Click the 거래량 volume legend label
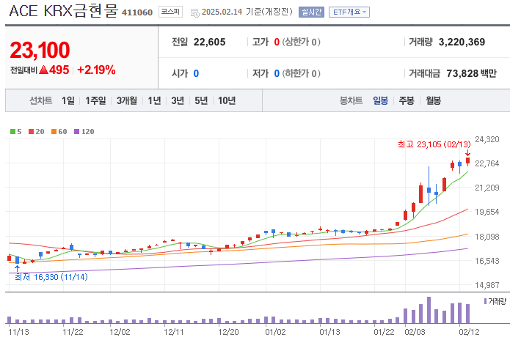This screenshot has width=510, height=340. (497, 301)
